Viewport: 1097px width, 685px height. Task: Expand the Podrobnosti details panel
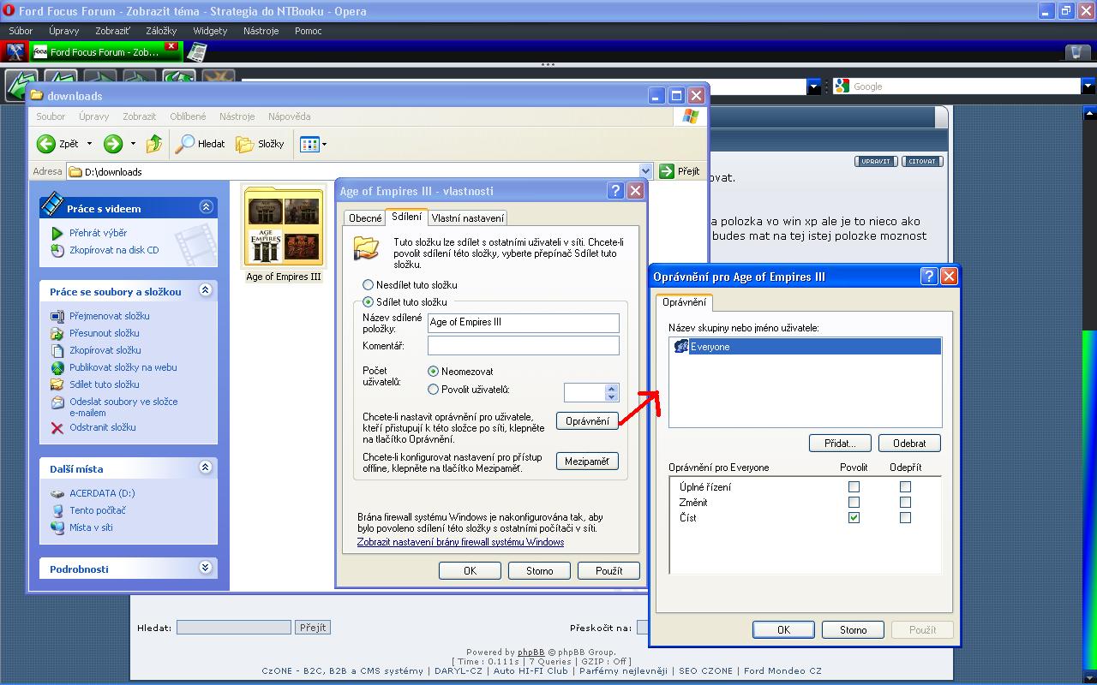(x=206, y=568)
